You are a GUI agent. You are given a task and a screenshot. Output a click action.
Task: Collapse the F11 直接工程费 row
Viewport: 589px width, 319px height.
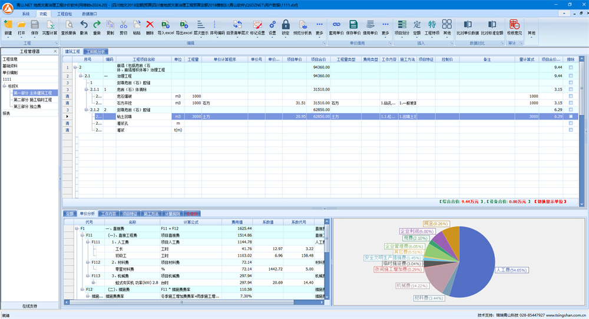pyautogui.click(x=82, y=235)
